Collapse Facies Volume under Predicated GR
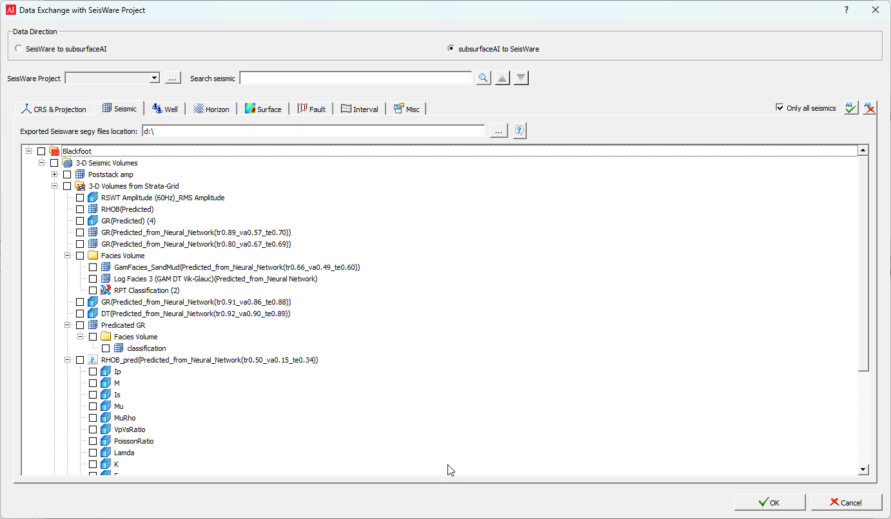Viewport: 891px width, 519px height. pyautogui.click(x=80, y=337)
